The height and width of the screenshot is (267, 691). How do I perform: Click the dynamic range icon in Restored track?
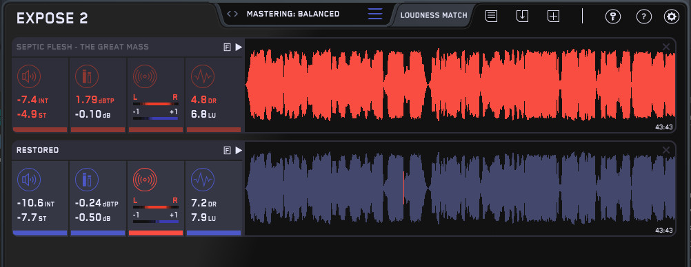[203, 180]
